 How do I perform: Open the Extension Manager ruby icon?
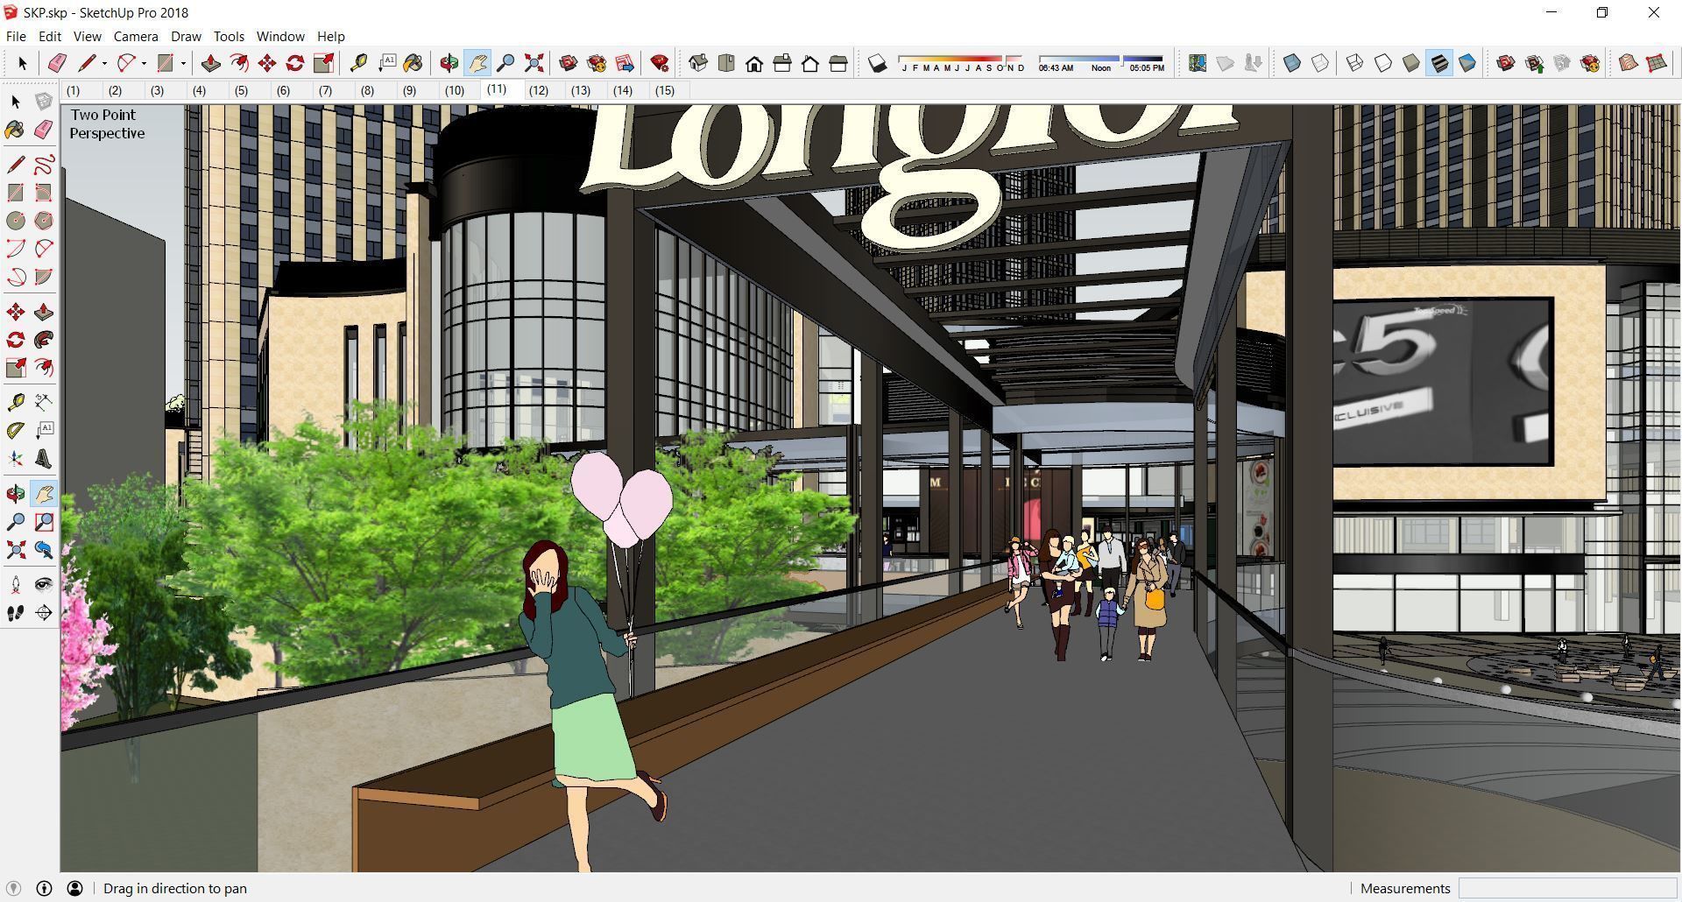click(x=660, y=63)
